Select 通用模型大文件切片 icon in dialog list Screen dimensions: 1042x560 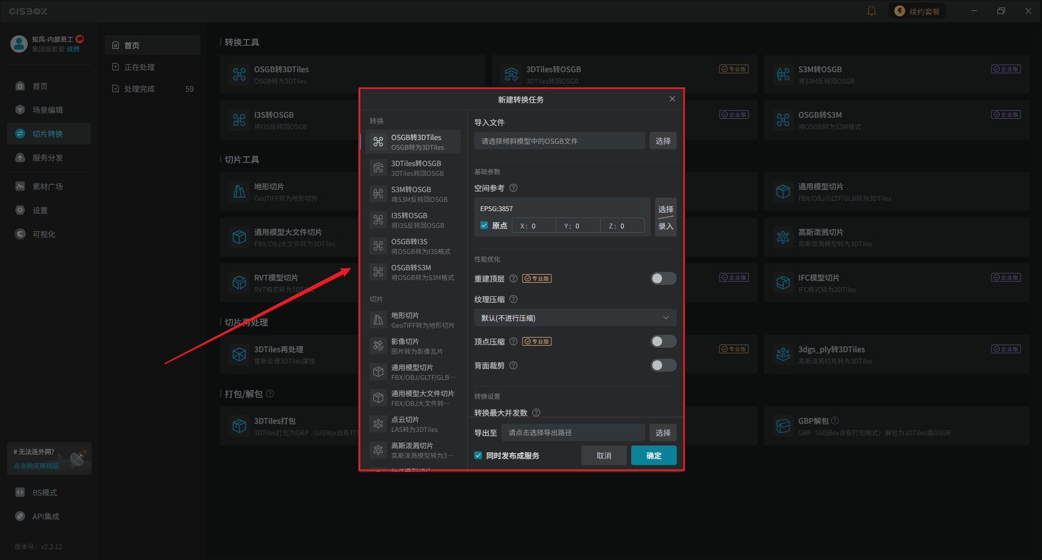point(378,398)
